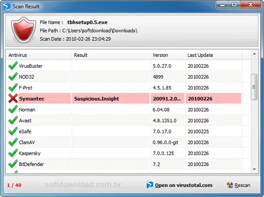
Task: Select the F-Prot name
Action: 25,88
